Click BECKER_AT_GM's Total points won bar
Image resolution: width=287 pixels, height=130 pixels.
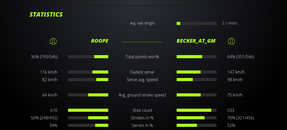tap(196, 57)
